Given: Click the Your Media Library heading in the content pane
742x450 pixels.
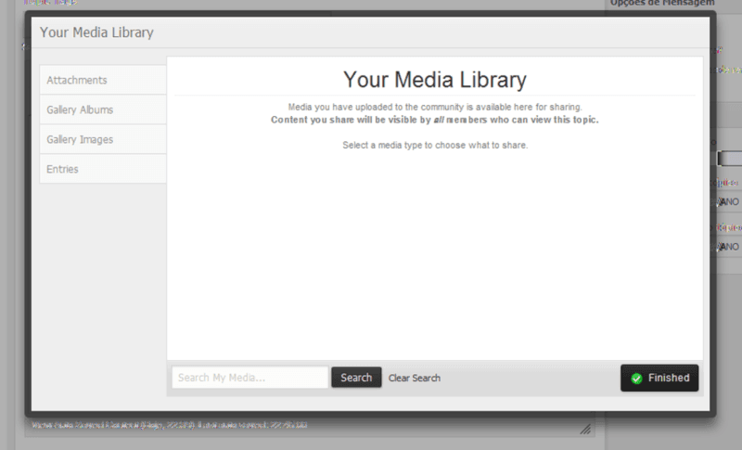Looking at the screenshot, I should 435,80.
